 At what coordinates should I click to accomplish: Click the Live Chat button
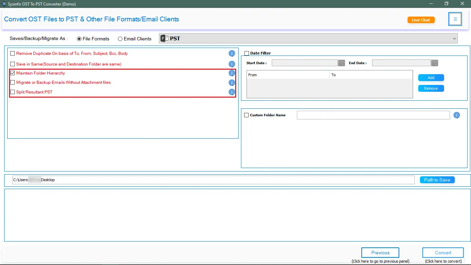click(x=421, y=20)
